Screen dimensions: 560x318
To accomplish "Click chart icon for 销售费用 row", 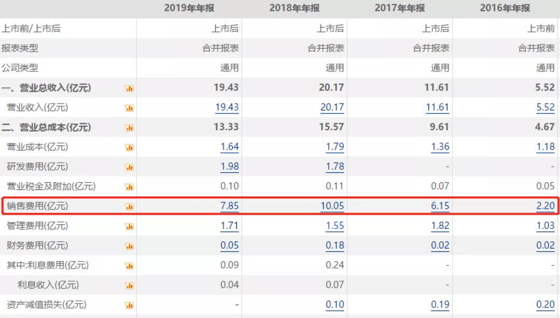I will 129,207.
